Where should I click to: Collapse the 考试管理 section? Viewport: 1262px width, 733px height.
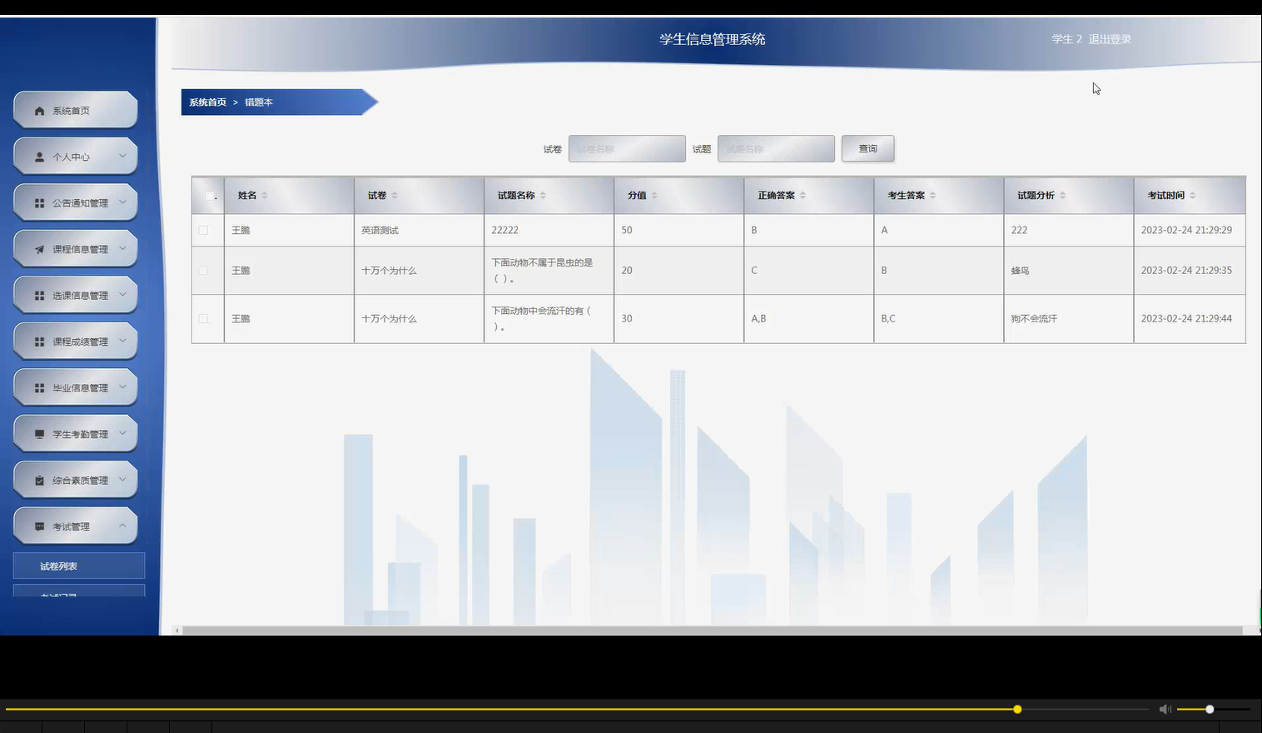tap(122, 526)
